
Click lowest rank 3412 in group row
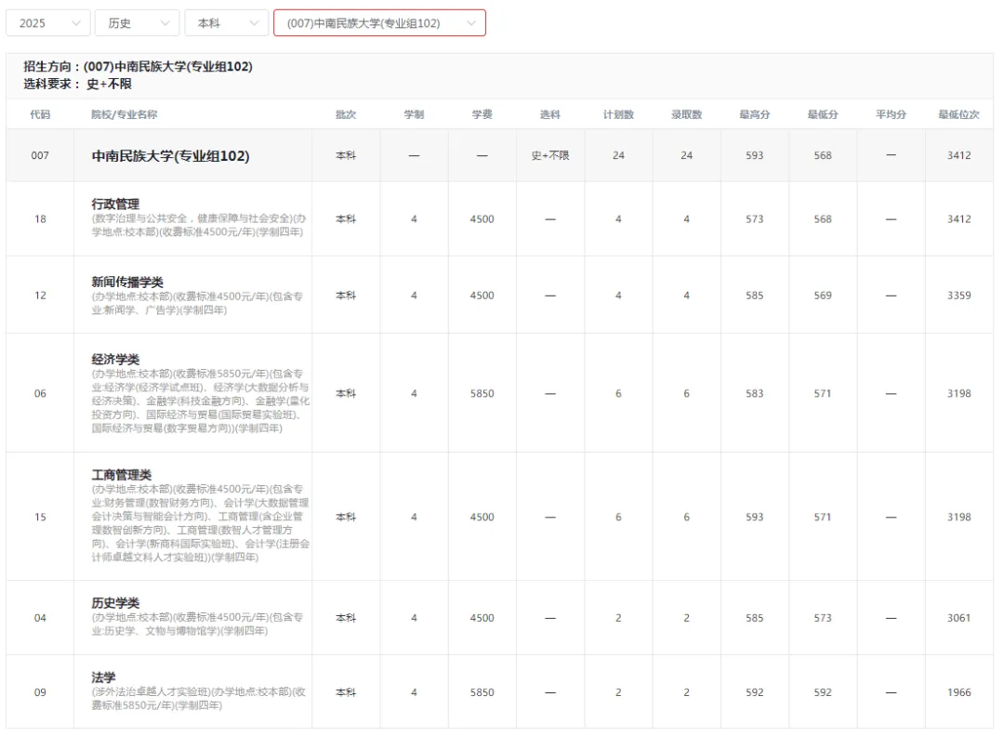[959, 155]
